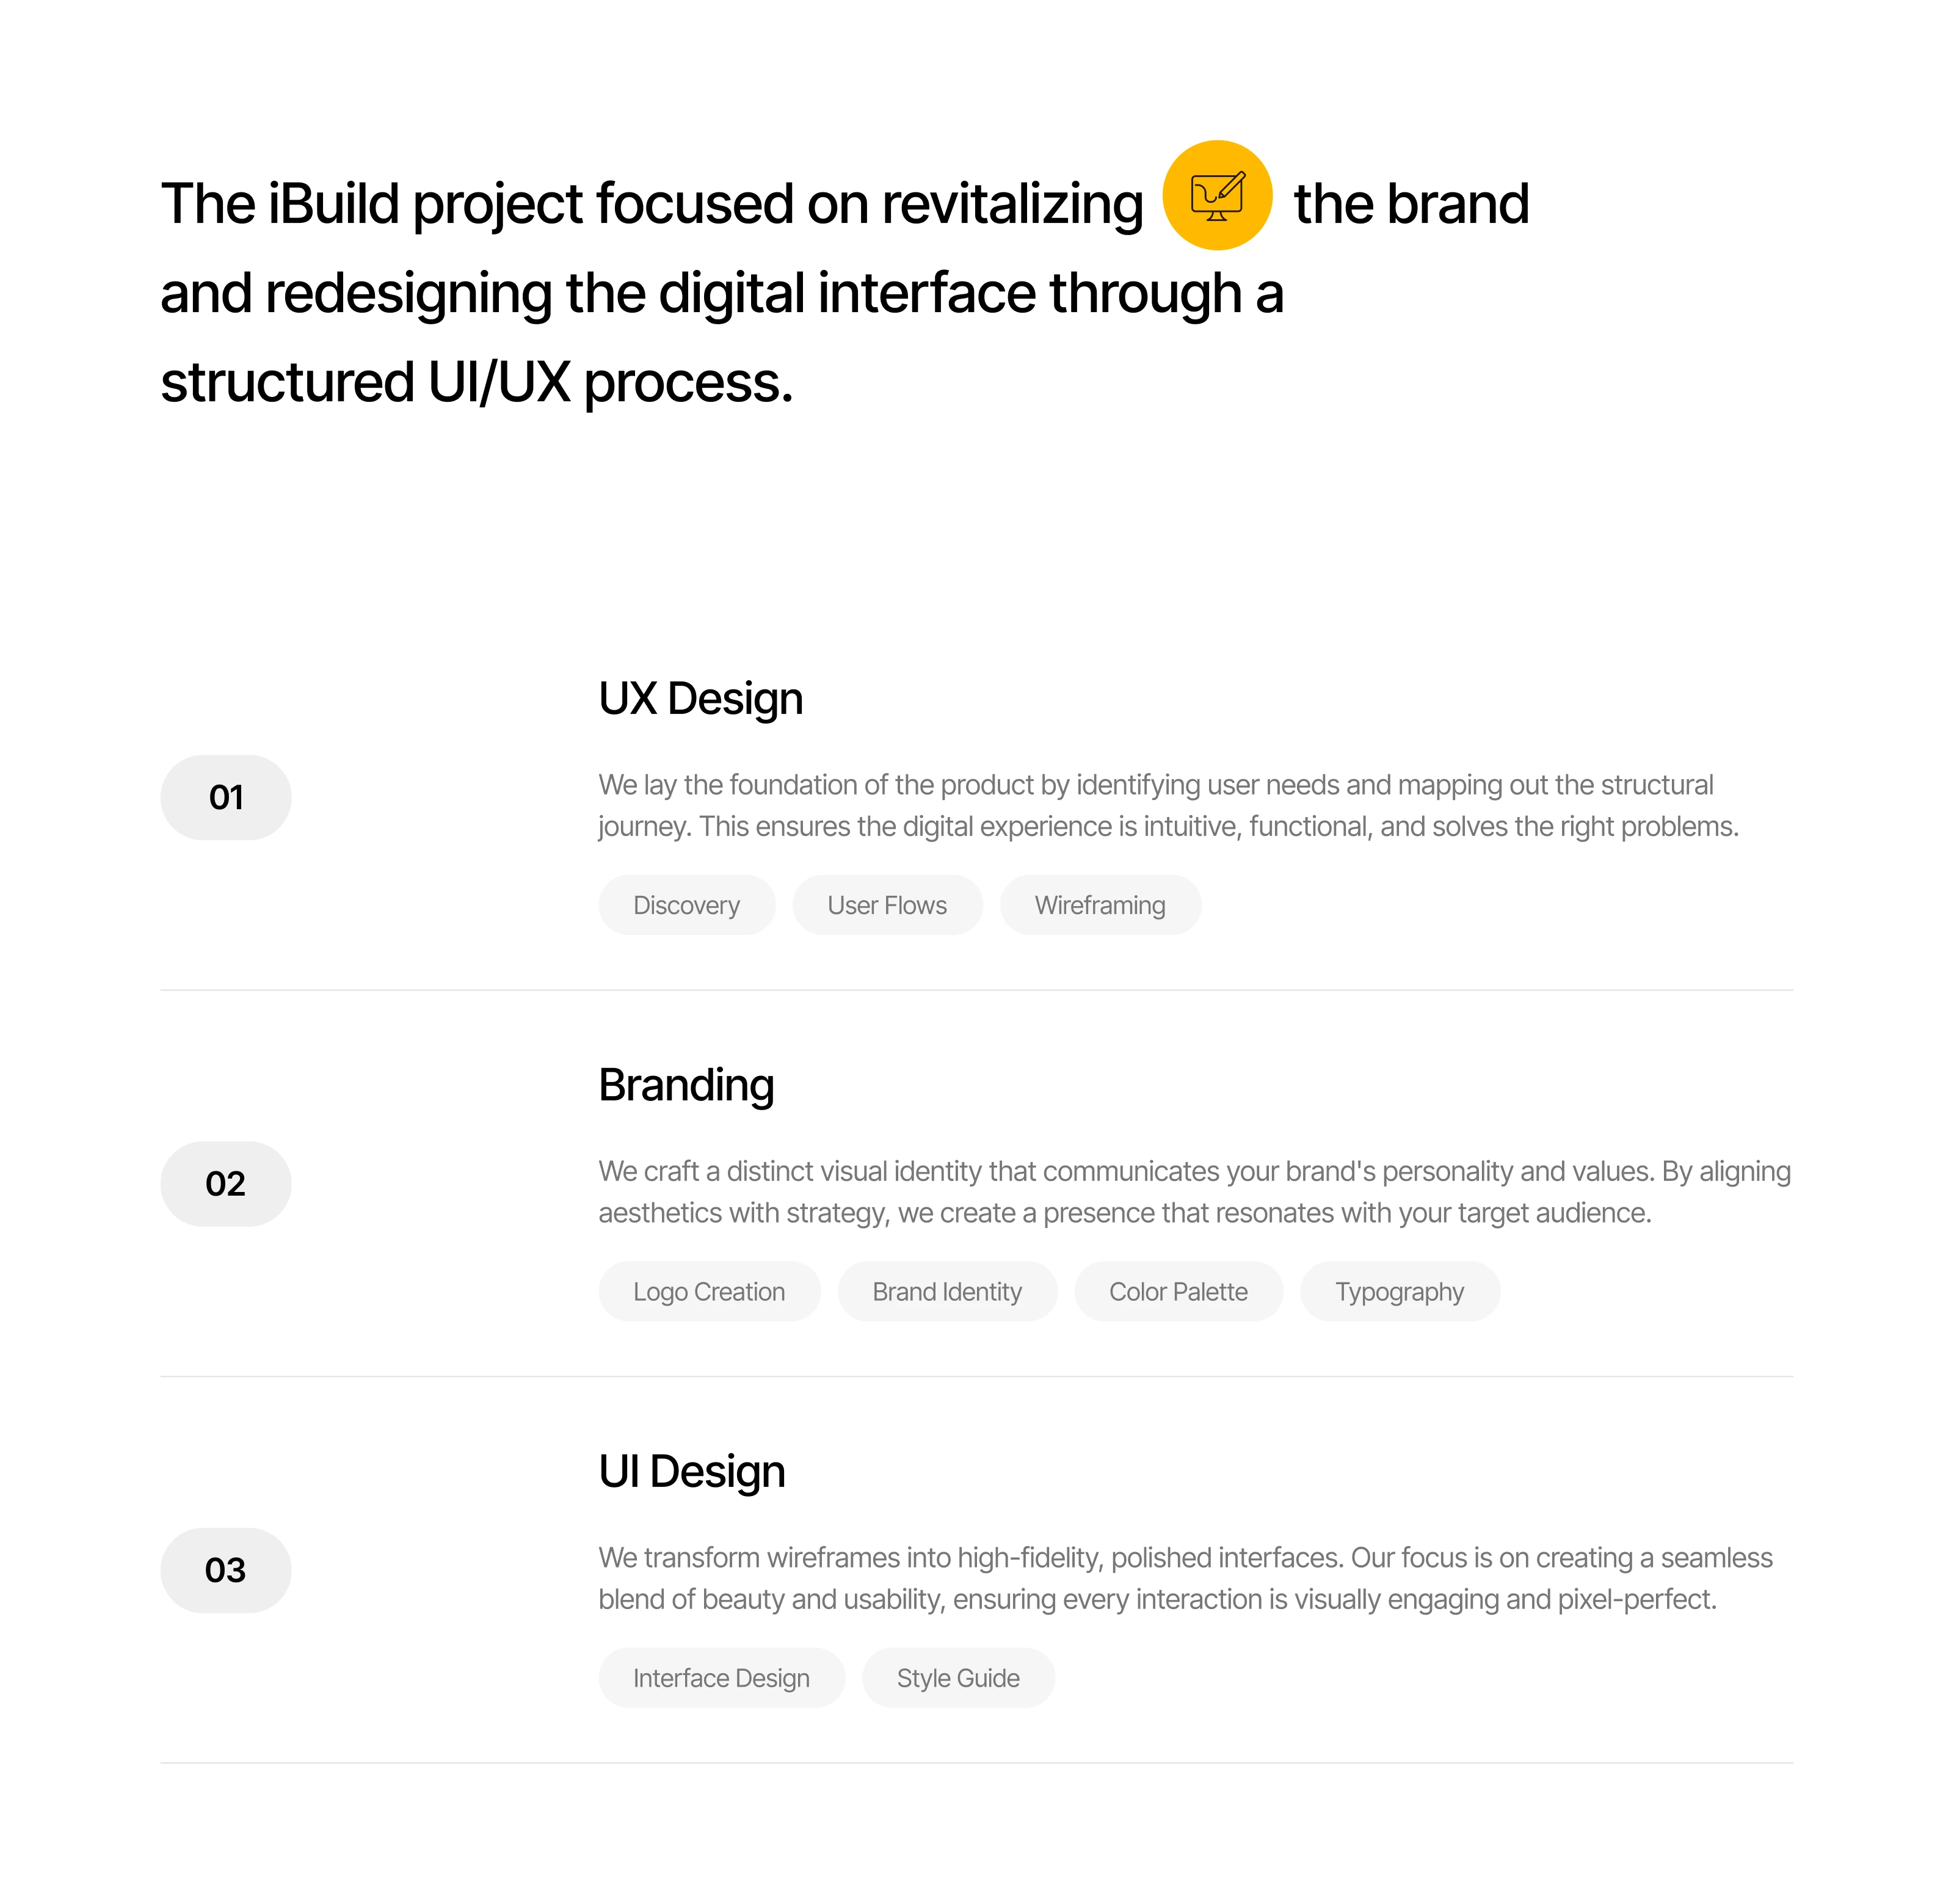Screen dimensions: 1954x1904
Task: Click the Interface Design tag
Action: (721, 1677)
